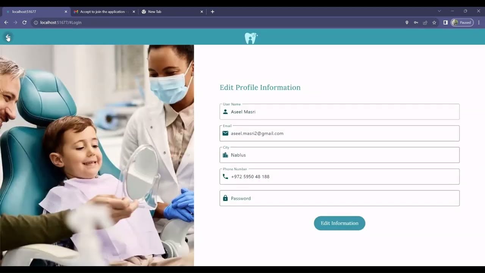Click the lock icon in Password field

click(x=225, y=198)
